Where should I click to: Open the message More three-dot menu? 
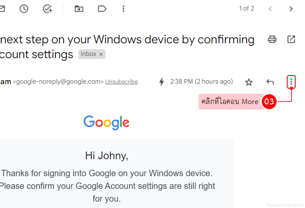pyautogui.click(x=291, y=82)
